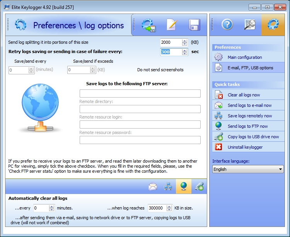Switch to the e-mail envelope options icon
This screenshot has height=237, width=290.
[x=153, y=187]
